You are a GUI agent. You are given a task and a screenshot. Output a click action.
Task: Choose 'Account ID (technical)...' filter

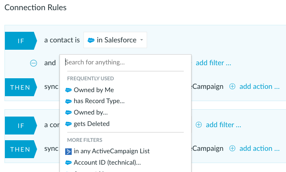[x=107, y=163]
